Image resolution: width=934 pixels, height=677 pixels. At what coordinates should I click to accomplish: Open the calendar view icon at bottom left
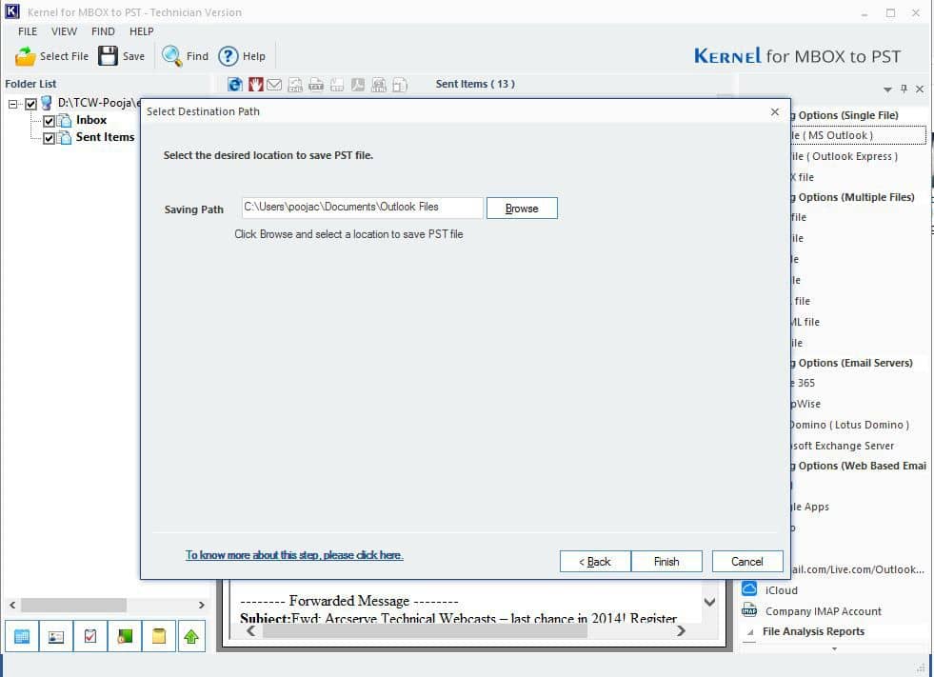point(22,636)
